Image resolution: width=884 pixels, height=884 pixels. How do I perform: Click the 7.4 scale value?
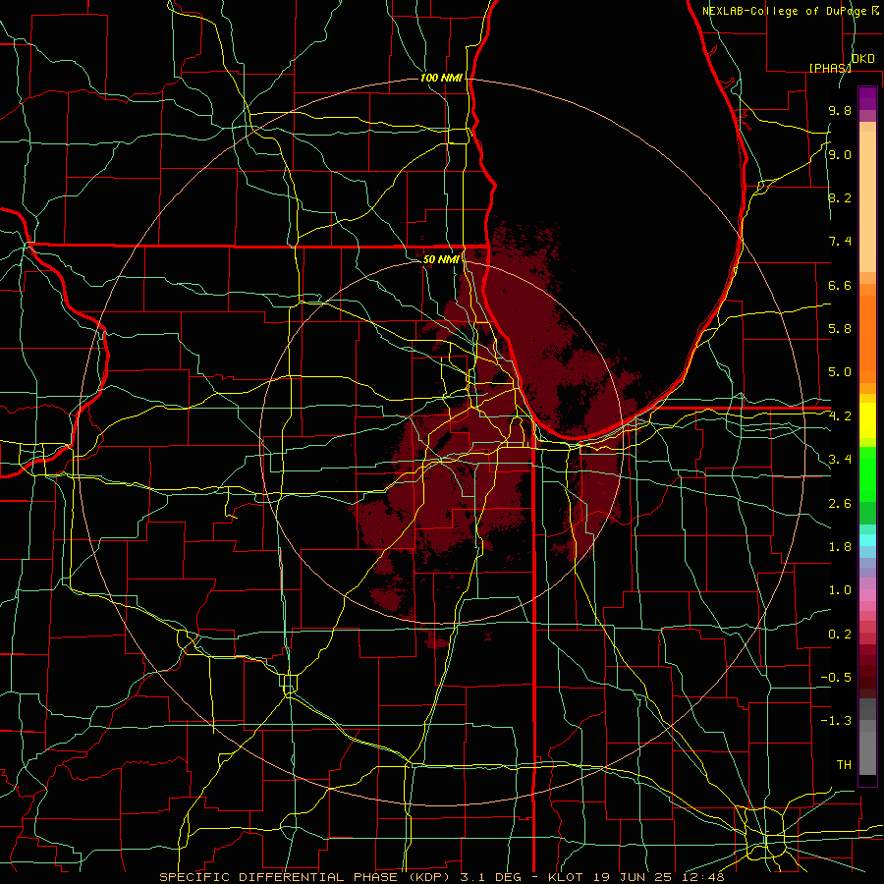click(x=840, y=242)
